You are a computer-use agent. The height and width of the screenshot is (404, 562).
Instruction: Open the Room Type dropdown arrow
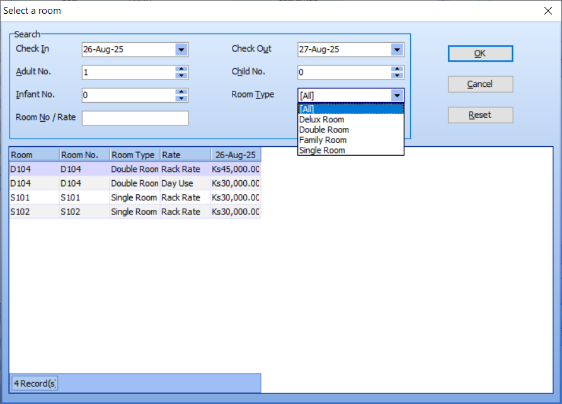tap(398, 95)
